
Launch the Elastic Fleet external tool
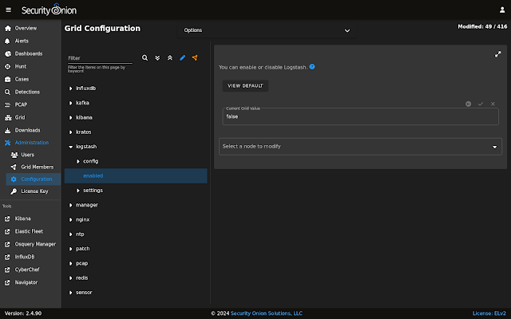click(30, 231)
